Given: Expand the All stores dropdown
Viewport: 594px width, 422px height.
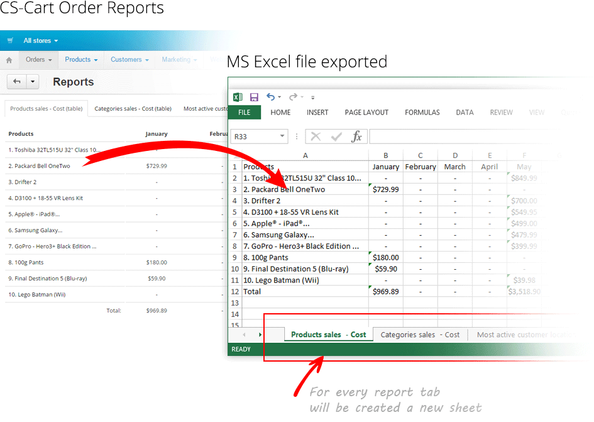Looking at the screenshot, I should tap(40, 41).
